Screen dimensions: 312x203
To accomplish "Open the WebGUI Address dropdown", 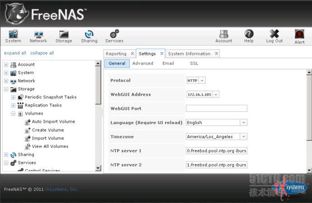I will pyautogui.click(x=216, y=95).
